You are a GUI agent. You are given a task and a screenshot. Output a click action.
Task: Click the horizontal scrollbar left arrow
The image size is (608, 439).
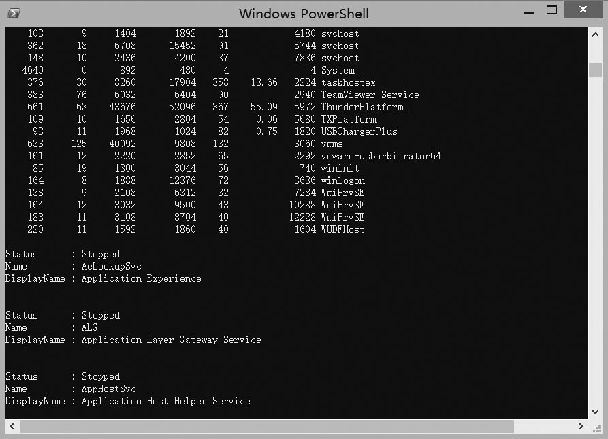12,426
